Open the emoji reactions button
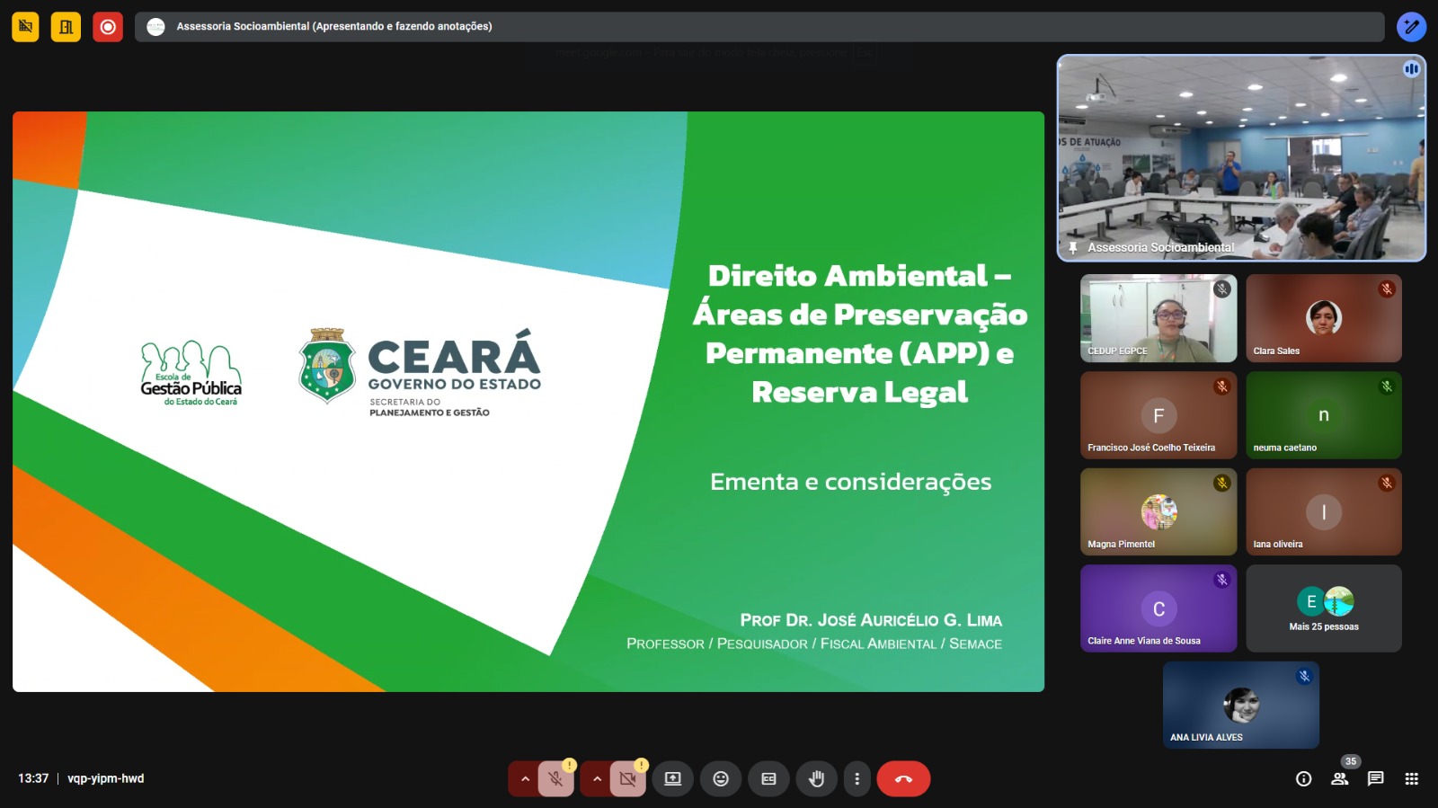 721,779
